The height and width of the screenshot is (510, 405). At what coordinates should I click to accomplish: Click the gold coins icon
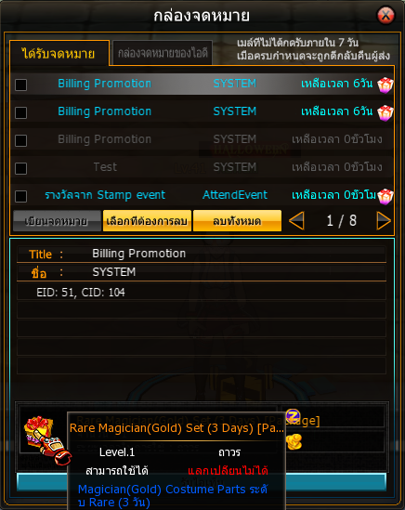coord(294,441)
